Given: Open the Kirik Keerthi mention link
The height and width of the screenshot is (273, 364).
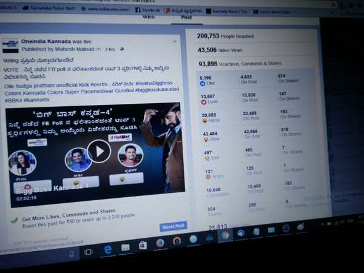Looking at the screenshot, I should (93, 84).
